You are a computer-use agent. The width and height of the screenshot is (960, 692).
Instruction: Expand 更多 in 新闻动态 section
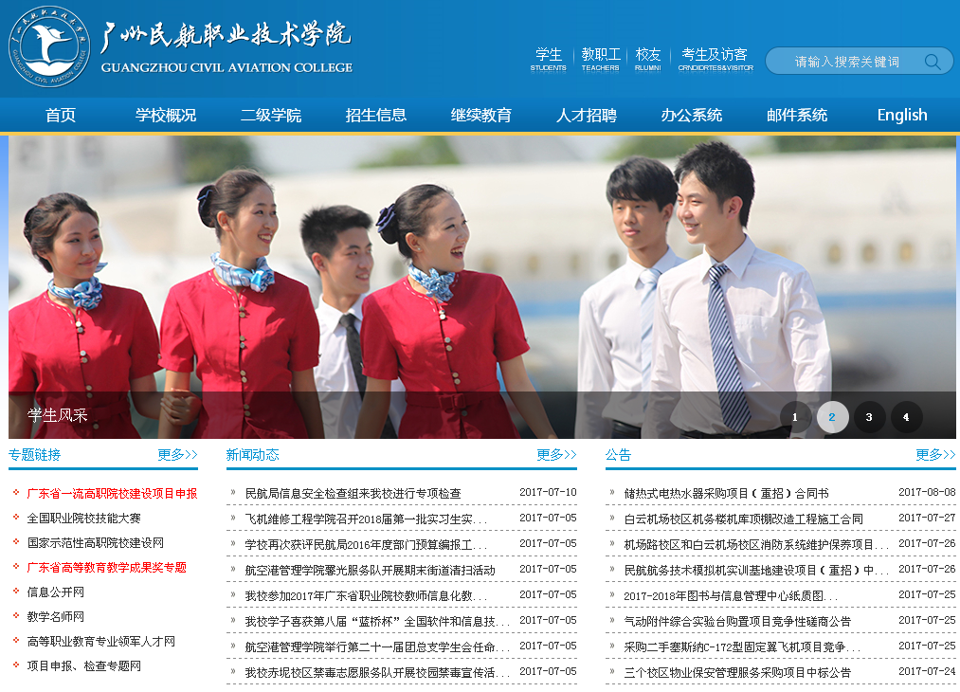click(556, 455)
